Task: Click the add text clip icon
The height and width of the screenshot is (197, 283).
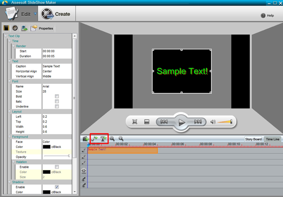Action: pos(103,139)
